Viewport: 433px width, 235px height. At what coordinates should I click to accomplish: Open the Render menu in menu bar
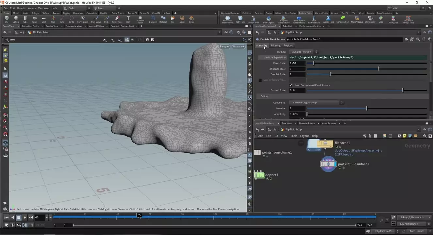(21, 8)
